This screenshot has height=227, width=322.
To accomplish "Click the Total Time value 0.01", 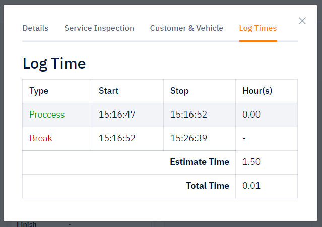I will tap(251, 186).
